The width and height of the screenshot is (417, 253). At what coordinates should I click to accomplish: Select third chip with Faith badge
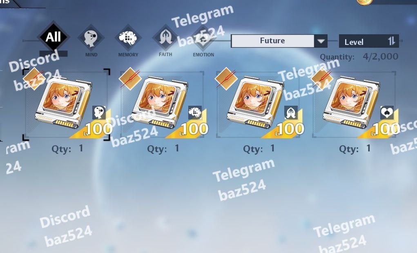258,104
